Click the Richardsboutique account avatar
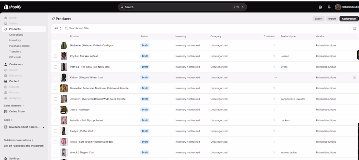This screenshot has width=359, height=160. tap(338, 7)
